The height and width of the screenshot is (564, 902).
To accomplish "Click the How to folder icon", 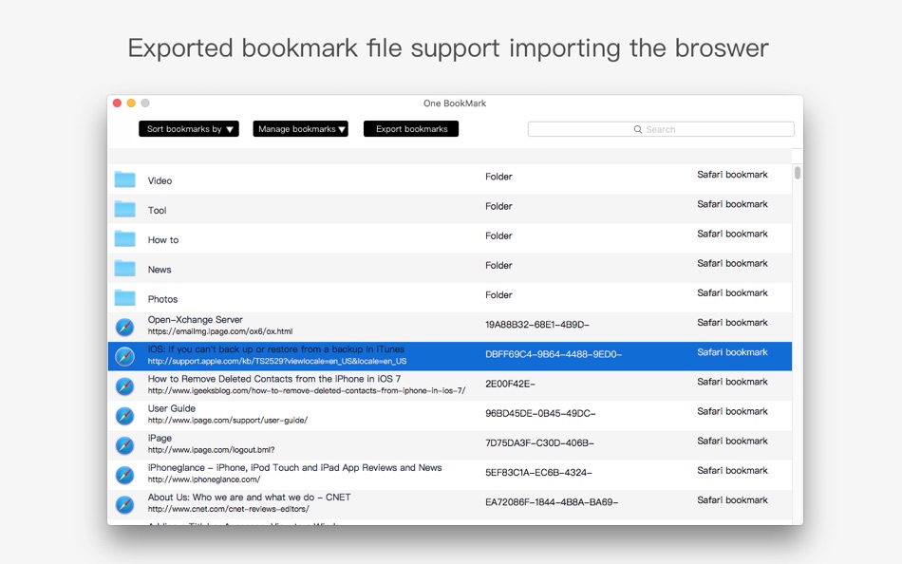I will tap(124, 239).
